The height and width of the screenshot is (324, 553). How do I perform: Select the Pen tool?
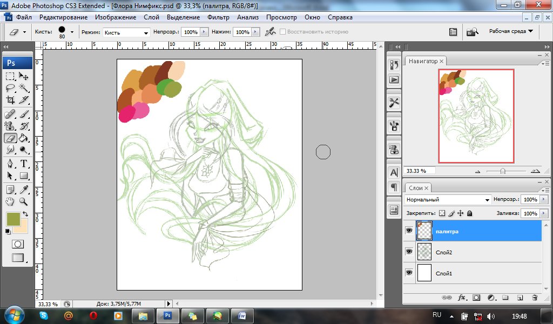tap(10, 164)
